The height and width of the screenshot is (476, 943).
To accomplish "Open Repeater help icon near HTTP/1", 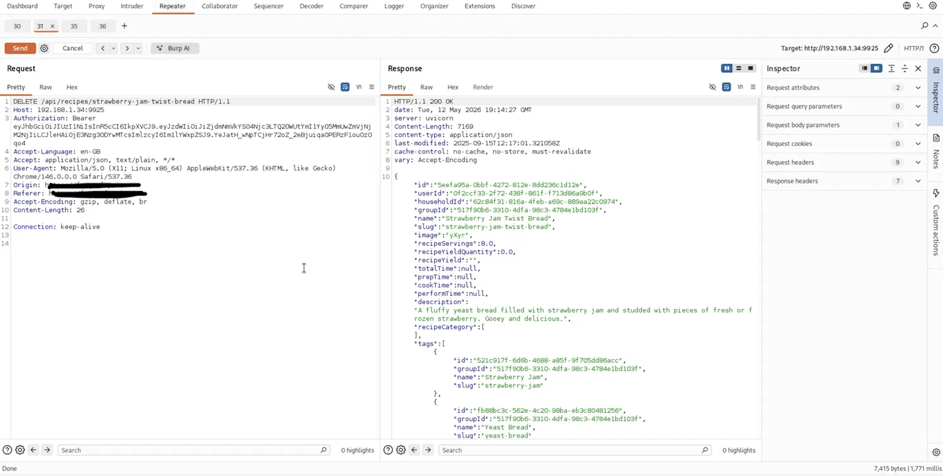I will pos(934,48).
